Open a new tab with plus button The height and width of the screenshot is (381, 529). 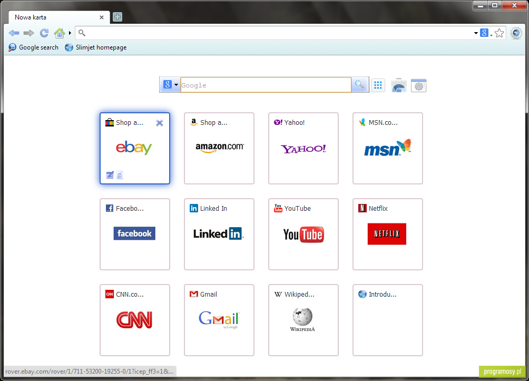point(117,17)
